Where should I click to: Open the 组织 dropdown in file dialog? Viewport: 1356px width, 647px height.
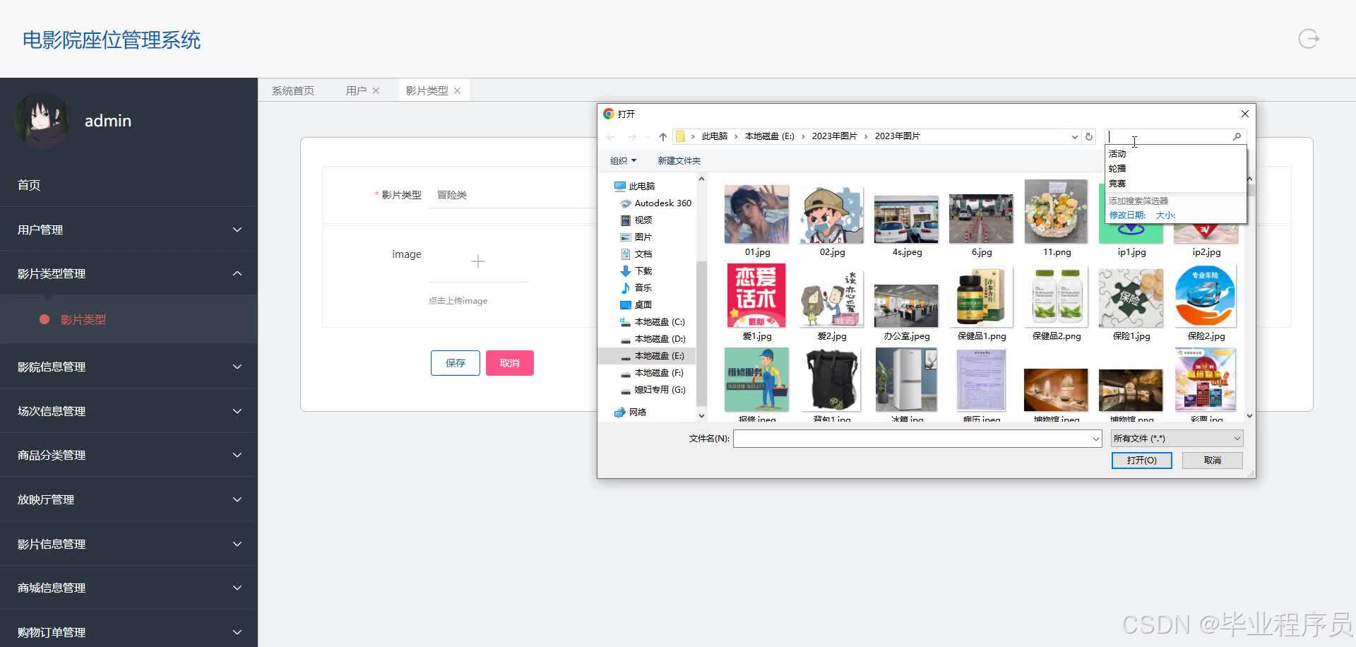[623, 161]
